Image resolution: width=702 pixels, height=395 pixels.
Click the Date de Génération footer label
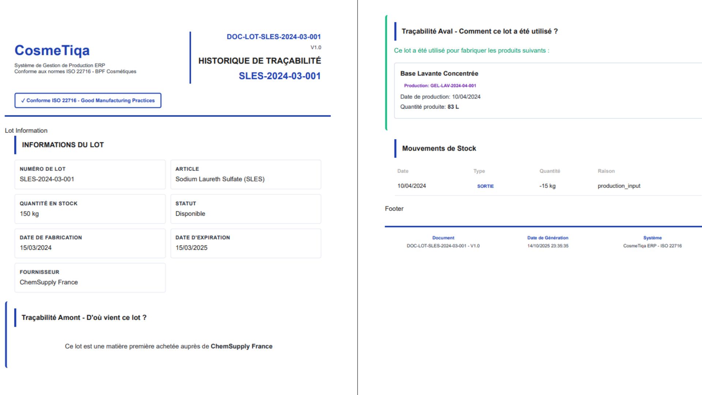tap(547, 238)
